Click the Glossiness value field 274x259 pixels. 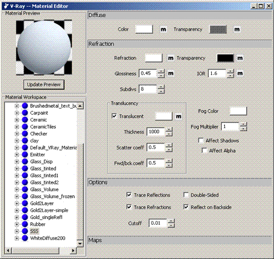point(148,73)
